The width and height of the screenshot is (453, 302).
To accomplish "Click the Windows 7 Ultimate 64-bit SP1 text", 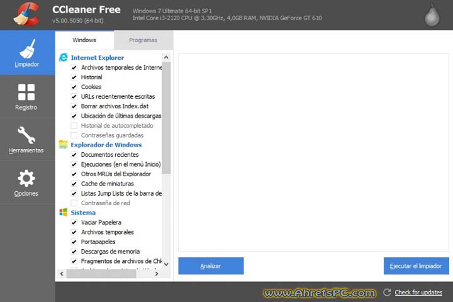I will [172, 11].
